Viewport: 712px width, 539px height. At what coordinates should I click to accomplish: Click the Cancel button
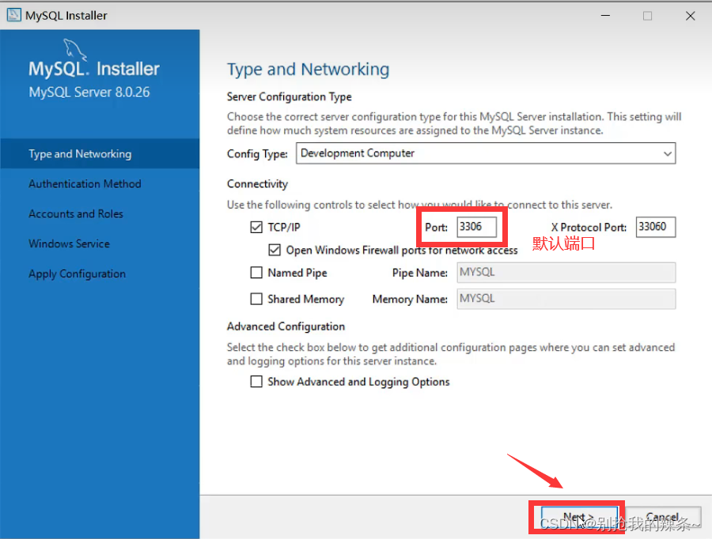[x=663, y=517]
